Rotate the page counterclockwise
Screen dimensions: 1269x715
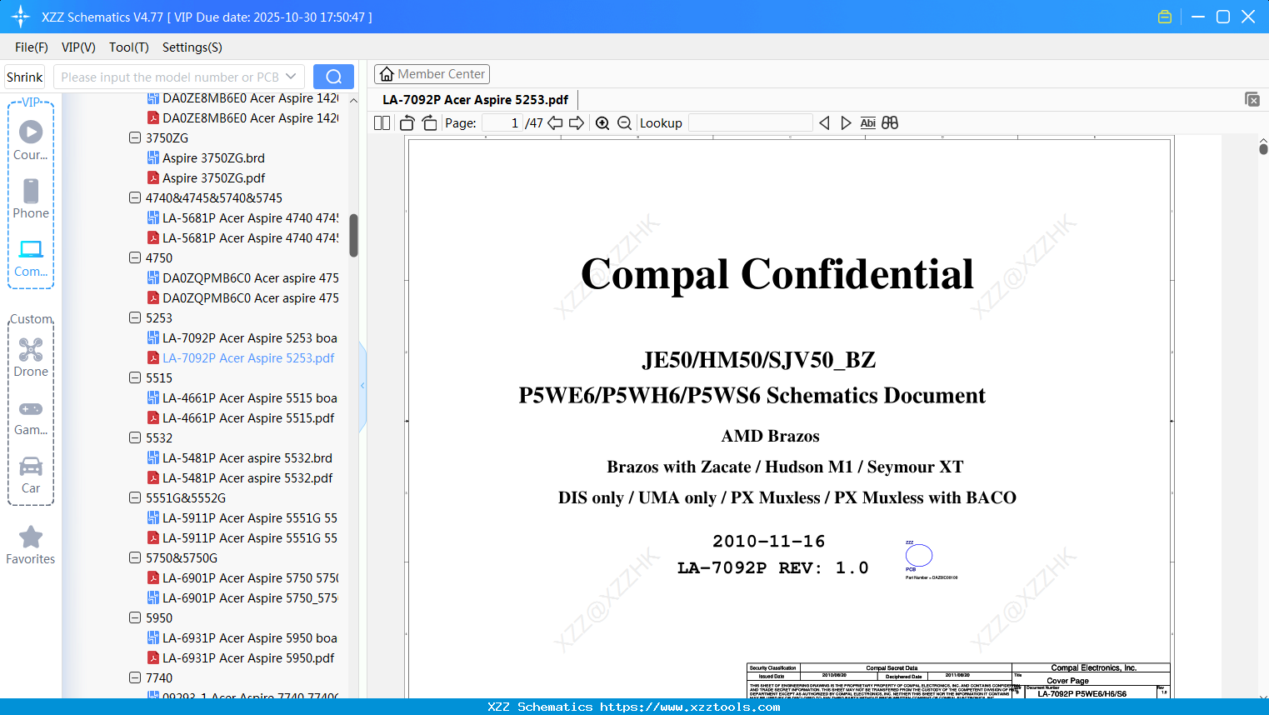407,123
